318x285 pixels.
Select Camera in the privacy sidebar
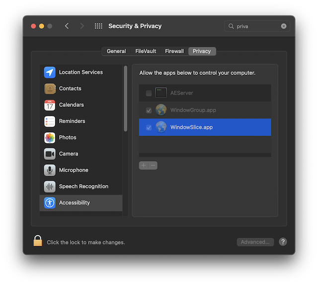pos(68,154)
